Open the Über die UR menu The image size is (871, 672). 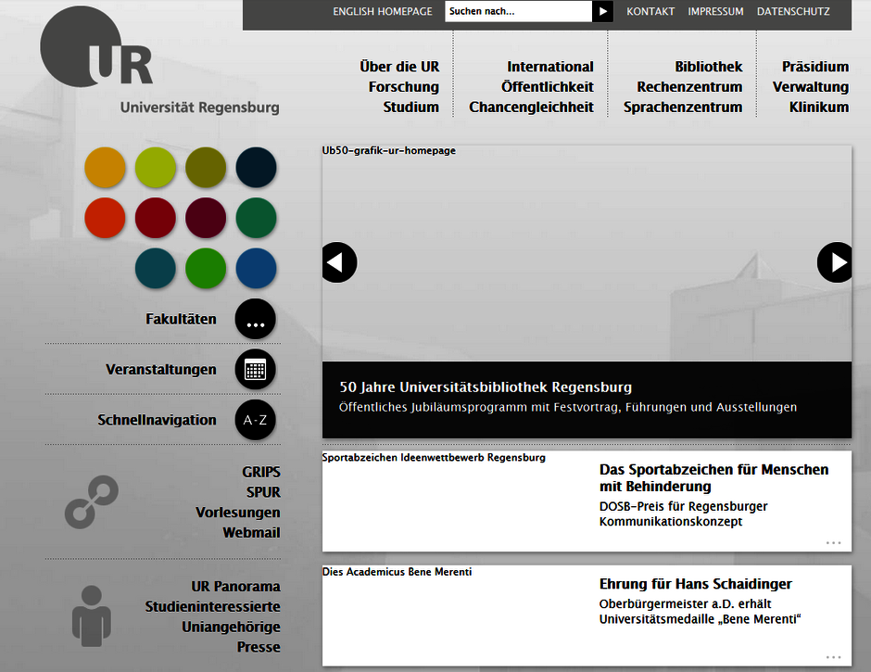(399, 67)
